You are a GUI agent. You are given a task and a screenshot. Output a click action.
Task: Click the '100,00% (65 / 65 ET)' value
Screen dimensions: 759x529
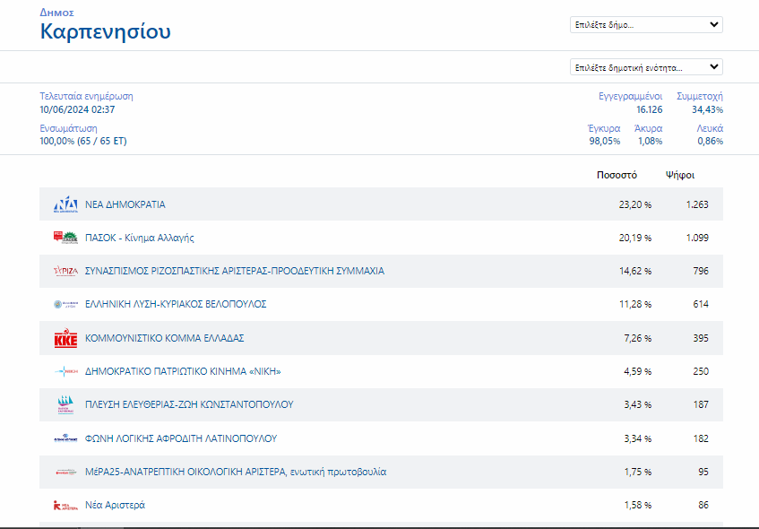click(83, 142)
